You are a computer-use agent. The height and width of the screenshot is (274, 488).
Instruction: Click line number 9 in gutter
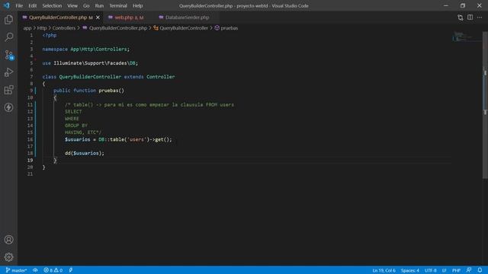[x=31, y=91]
